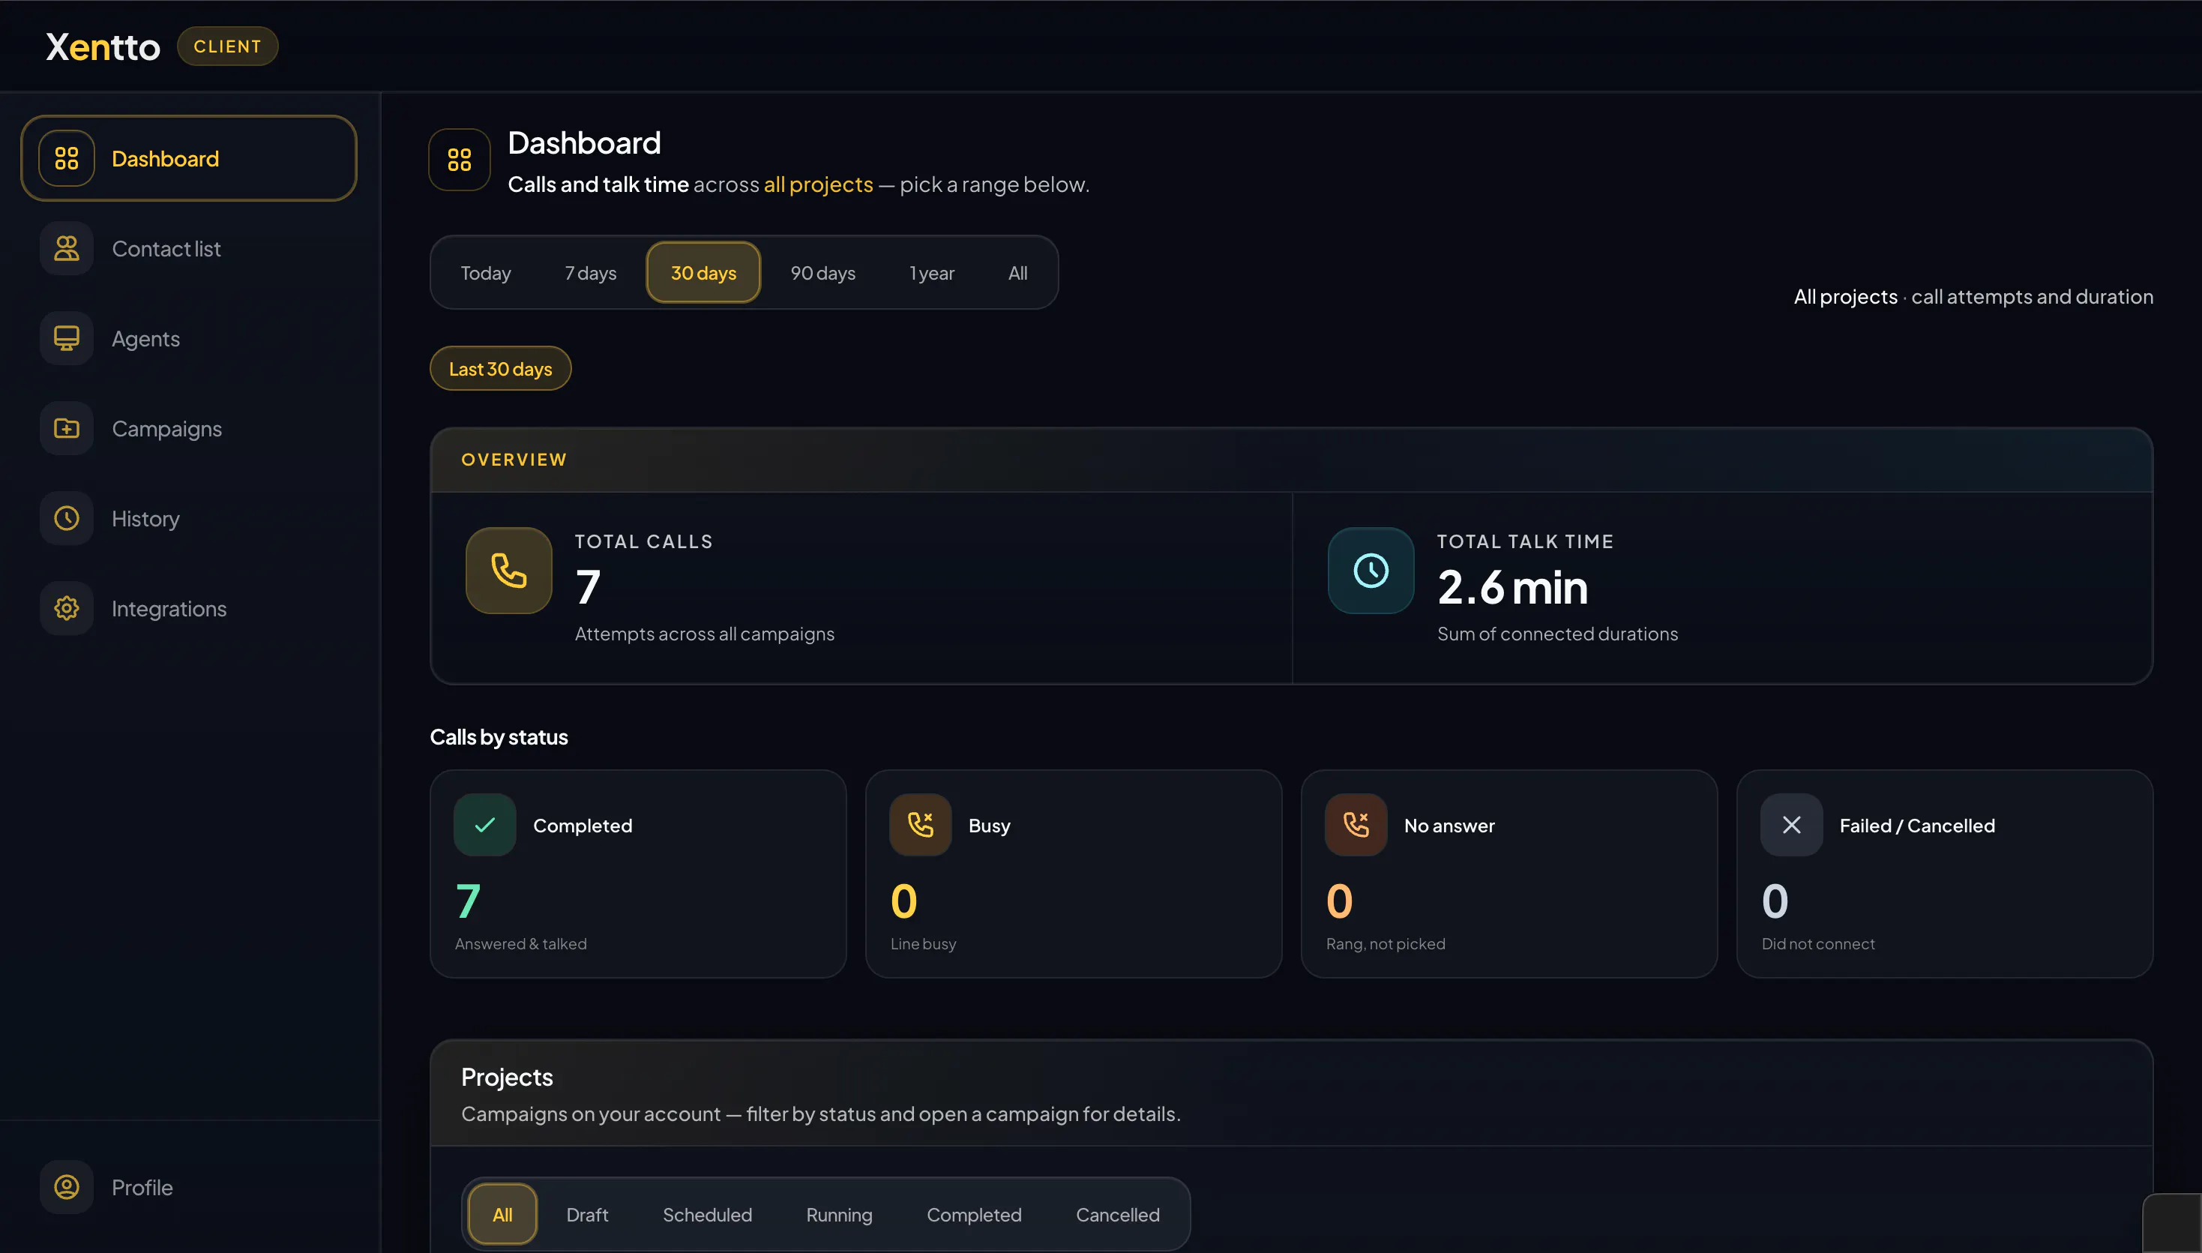Filter projects by All status
The image size is (2202, 1253).
[502, 1214]
